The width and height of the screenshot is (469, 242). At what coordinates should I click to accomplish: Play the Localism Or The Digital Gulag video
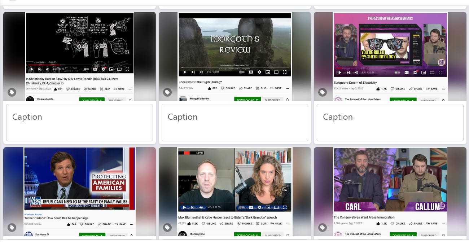185,72
